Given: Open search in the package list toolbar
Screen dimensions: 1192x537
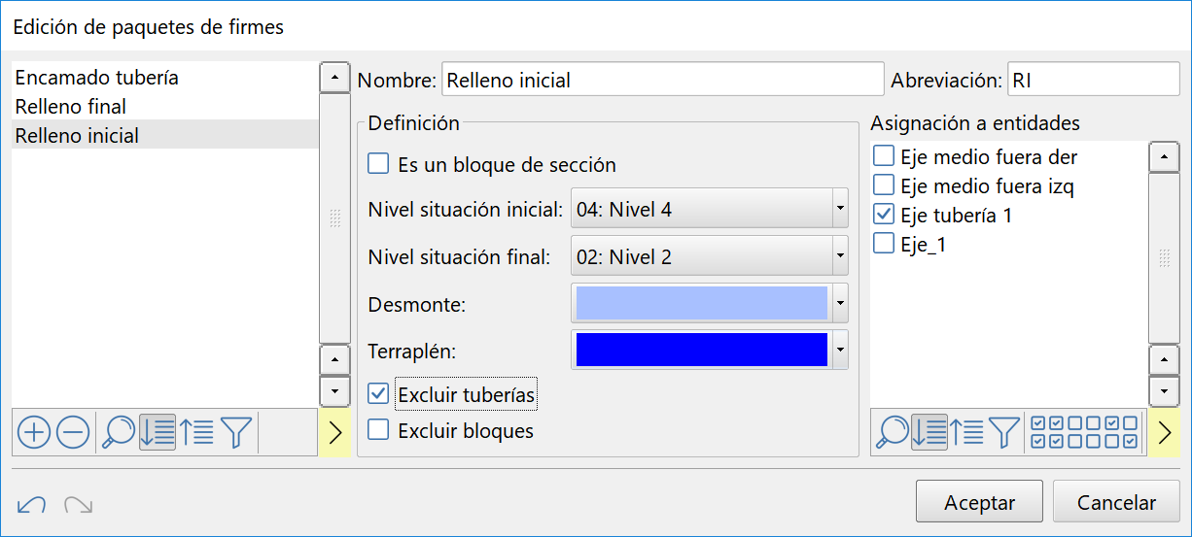Looking at the screenshot, I should pos(118,432).
